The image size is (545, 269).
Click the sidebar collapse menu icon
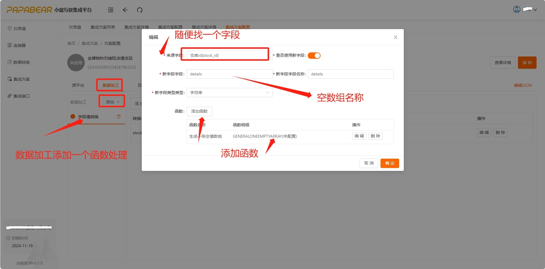click(111, 10)
